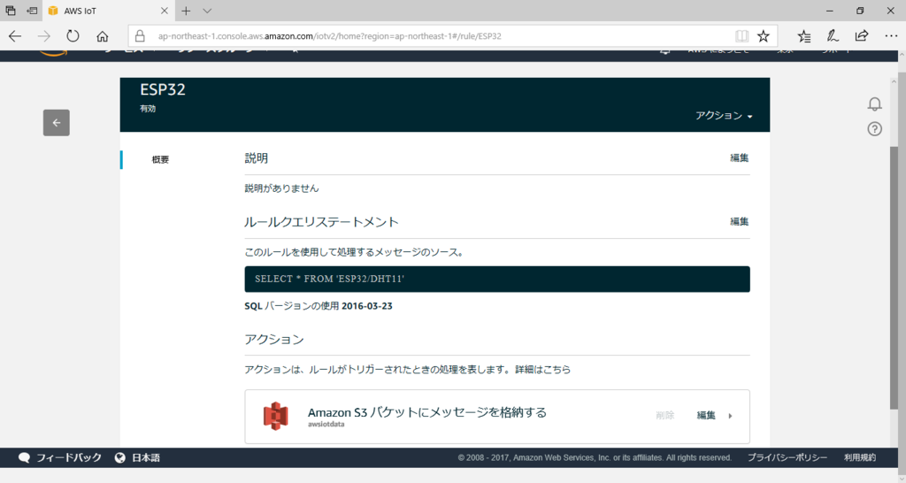Click the feedback speech bubble icon
This screenshot has width=906, height=483.
pyautogui.click(x=24, y=457)
